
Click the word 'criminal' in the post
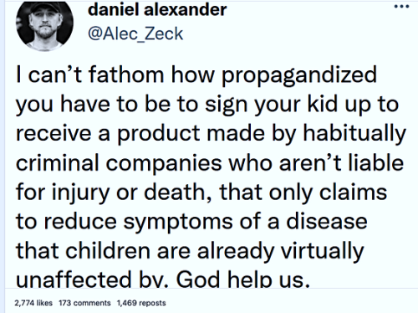(x=58, y=162)
